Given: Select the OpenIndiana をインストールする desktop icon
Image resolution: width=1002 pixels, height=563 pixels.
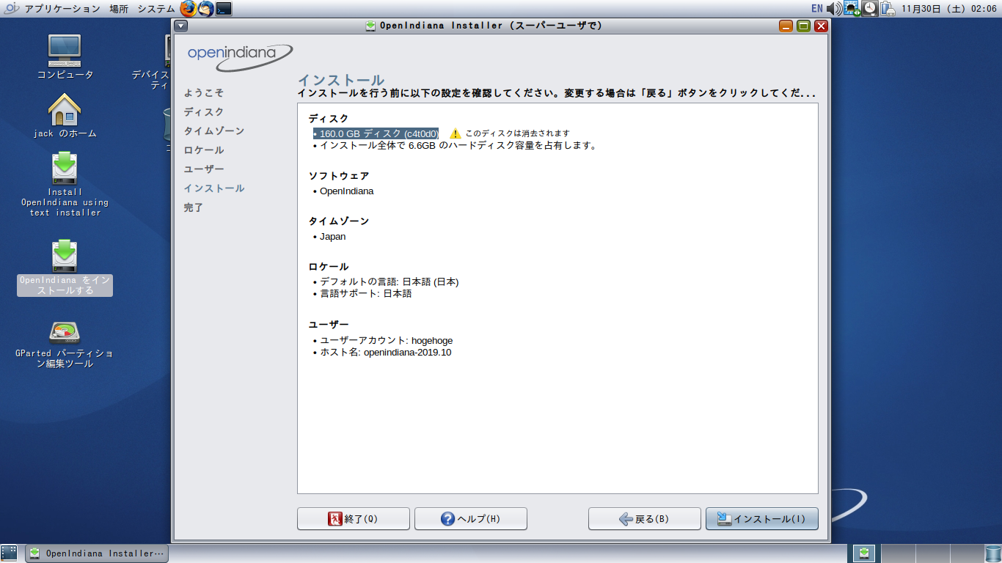Looking at the screenshot, I should [x=65, y=267].
